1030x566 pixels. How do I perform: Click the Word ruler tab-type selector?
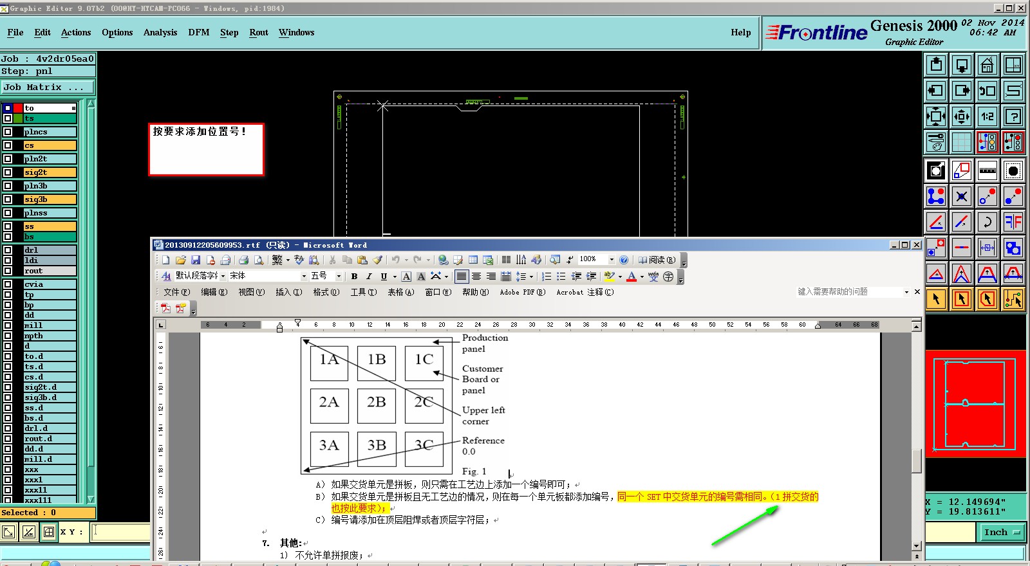(161, 325)
